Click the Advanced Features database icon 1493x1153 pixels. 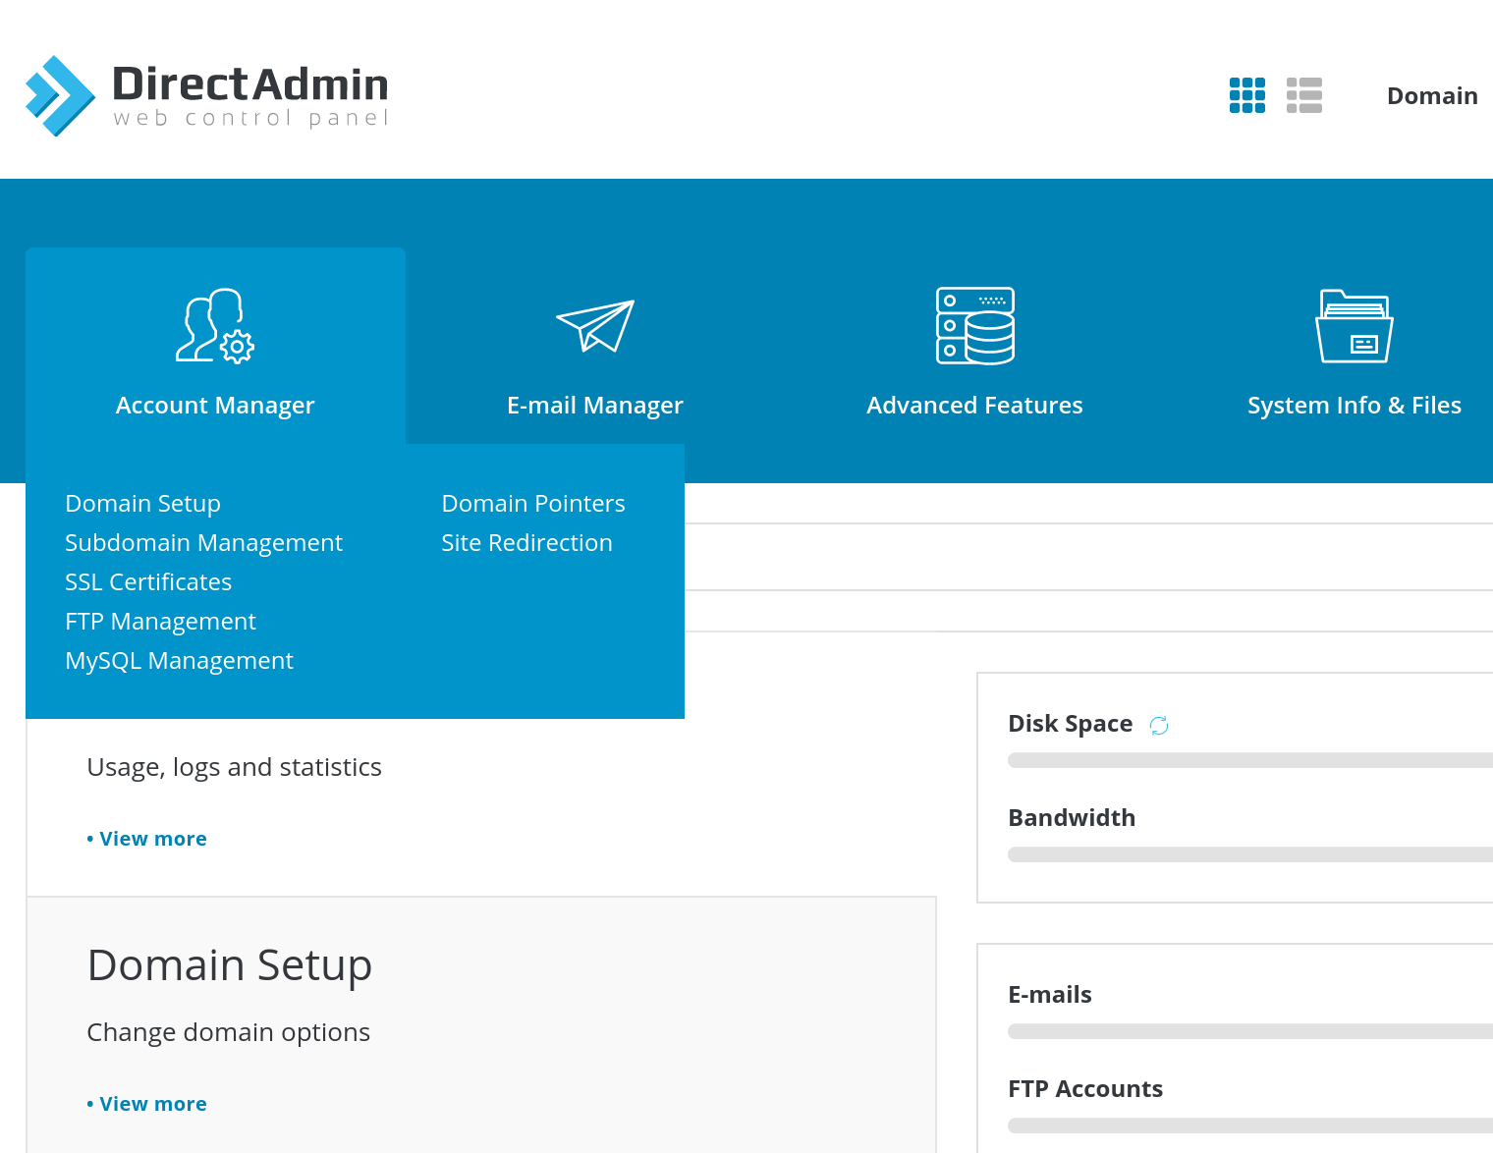974,326
